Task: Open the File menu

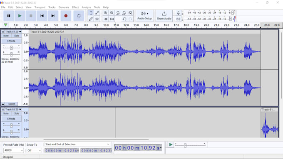Action: tap(3, 7)
